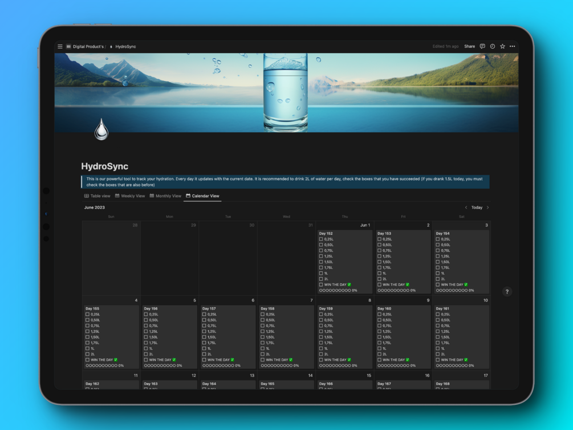Open the Day 153 card title
This screenshot has height=430, width=573.
384,233
